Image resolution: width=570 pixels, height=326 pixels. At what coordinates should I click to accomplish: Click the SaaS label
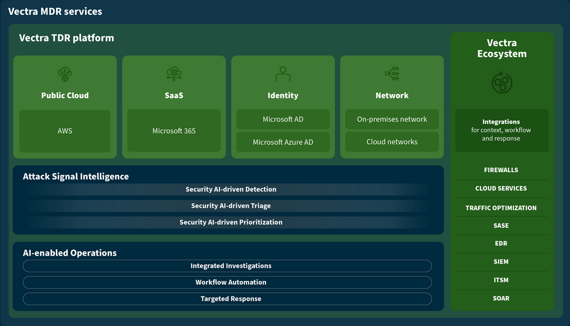pos(174,95)
